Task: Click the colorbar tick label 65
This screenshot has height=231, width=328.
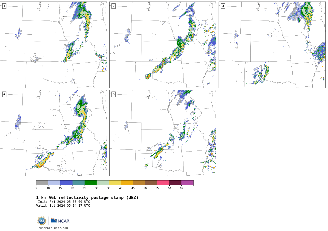Action: click(x=181, y=188)
